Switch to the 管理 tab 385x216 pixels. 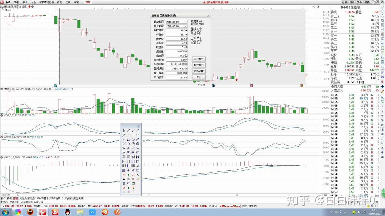click(x=16, y=198)
